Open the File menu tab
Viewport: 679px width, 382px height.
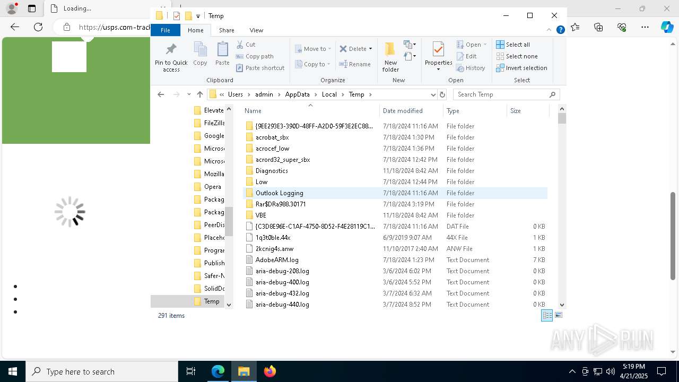coord(166,30)
